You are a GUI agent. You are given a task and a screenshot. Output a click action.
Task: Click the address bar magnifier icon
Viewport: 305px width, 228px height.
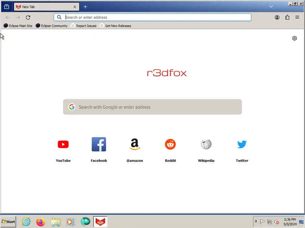(59, 17)
